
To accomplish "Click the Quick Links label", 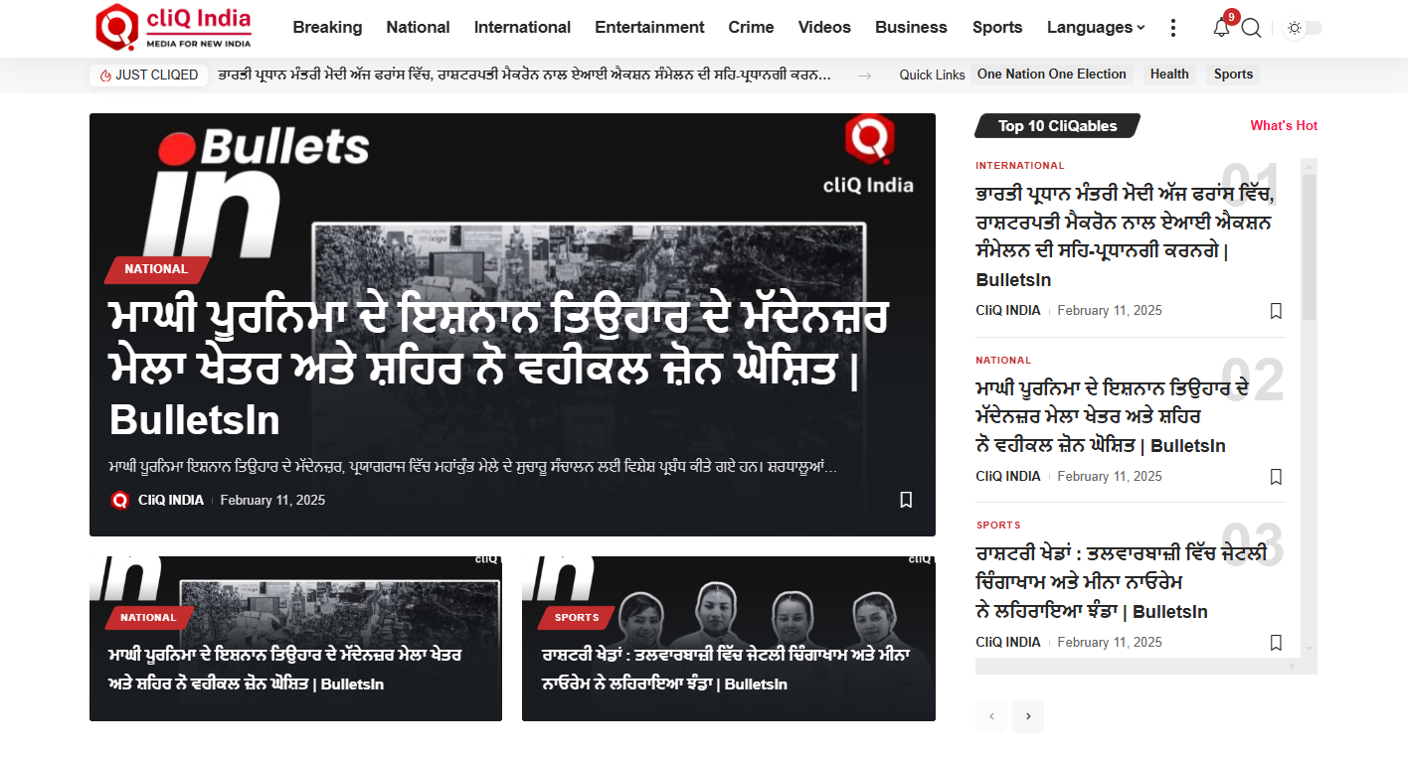I will click(933, 75).
